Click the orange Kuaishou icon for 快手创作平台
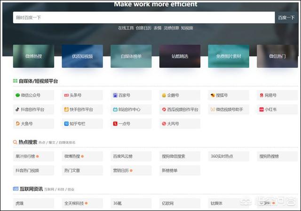The height and width of the screenshot is (211, 301). click(x=66, y=110)
